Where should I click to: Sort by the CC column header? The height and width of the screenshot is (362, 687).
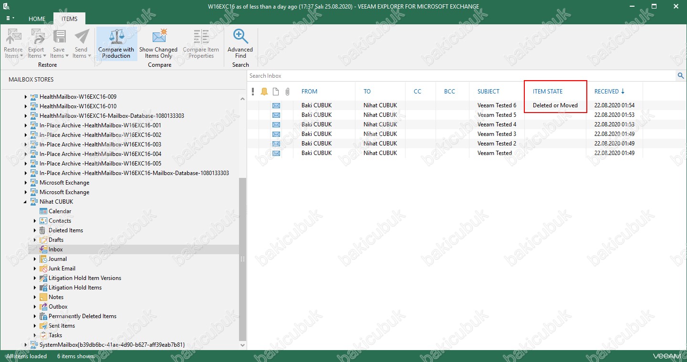(x=417, y=92)
